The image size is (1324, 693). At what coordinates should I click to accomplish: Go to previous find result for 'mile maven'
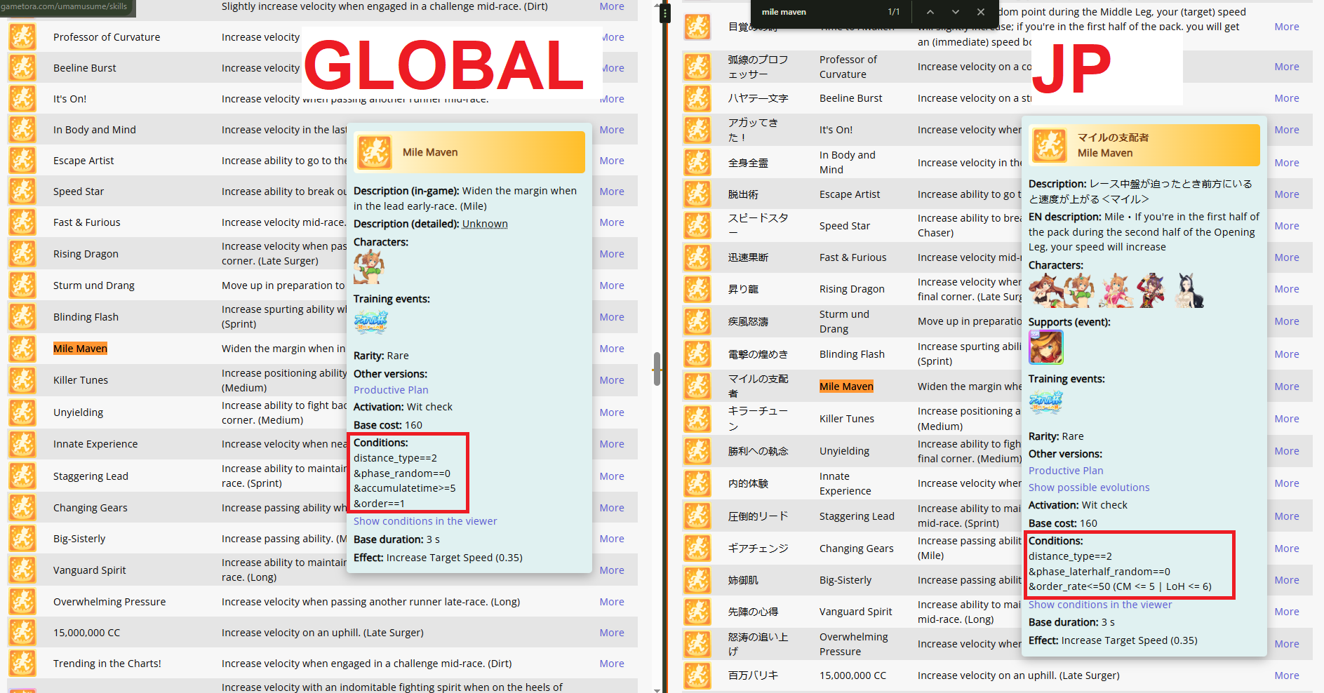tap(930, 12)
